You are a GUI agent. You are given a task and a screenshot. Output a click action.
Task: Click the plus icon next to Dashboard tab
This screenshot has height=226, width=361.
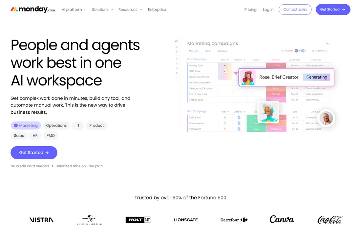click(234, 51)
